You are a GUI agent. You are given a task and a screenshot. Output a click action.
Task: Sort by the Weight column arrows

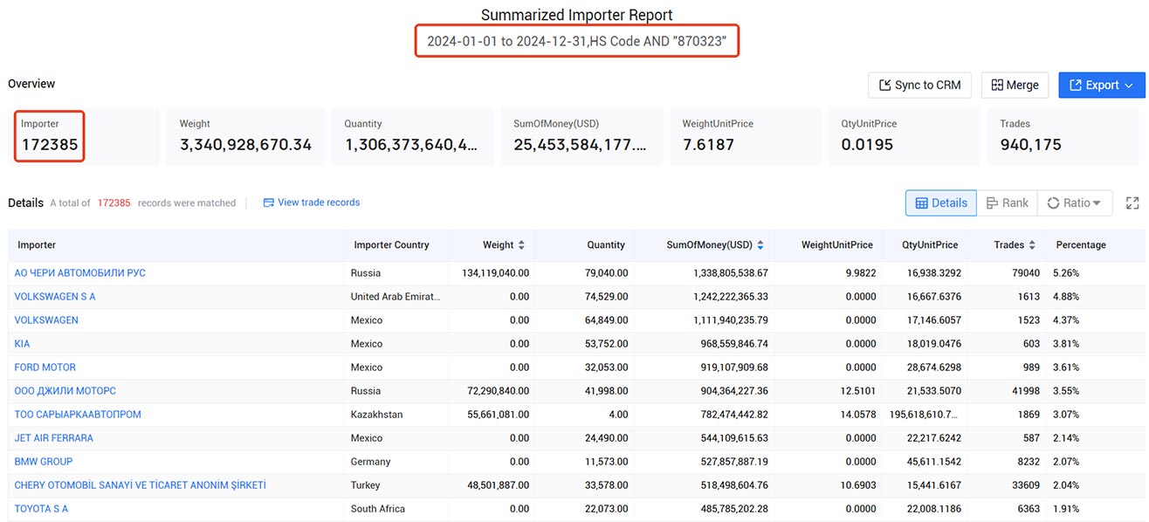[x=522, y=245]
